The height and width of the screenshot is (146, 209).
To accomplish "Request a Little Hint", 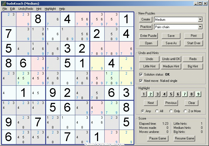I will click(x=149, y=66).
